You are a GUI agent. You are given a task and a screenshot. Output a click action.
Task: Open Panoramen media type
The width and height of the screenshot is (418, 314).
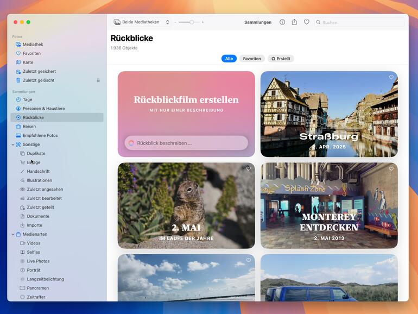[56, 288]
